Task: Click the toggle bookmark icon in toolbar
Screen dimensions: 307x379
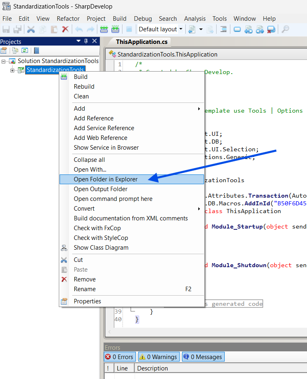Action: (237, 29)
